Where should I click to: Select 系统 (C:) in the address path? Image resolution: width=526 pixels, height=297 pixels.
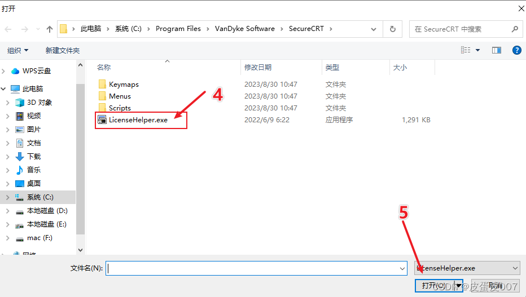128,29
